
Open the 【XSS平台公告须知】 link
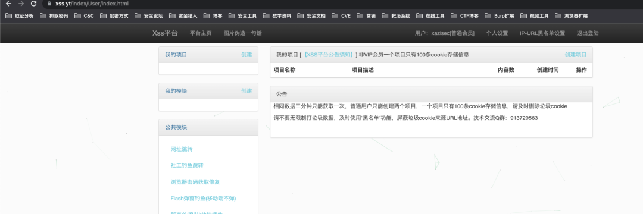pos(329,55)
